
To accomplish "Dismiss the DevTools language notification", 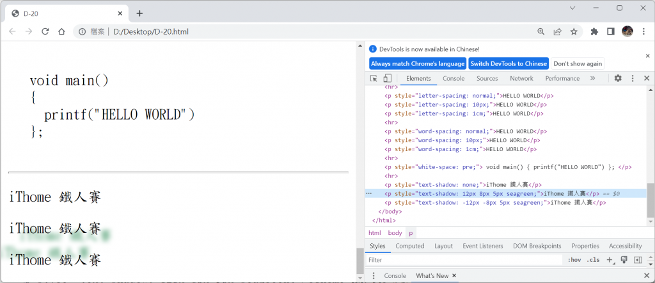I will pos(648,56).
